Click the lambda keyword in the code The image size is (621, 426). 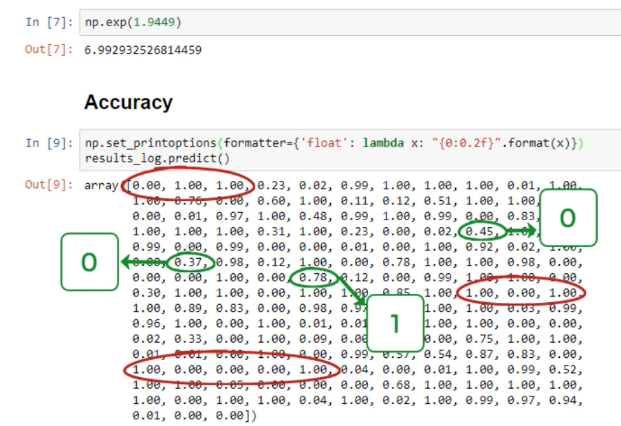382,142
